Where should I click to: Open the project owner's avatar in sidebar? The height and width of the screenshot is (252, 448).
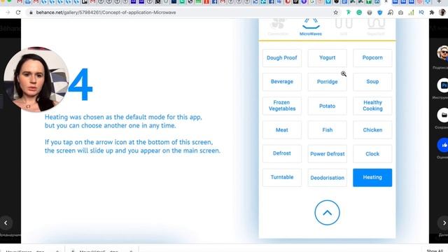point(443,53)
